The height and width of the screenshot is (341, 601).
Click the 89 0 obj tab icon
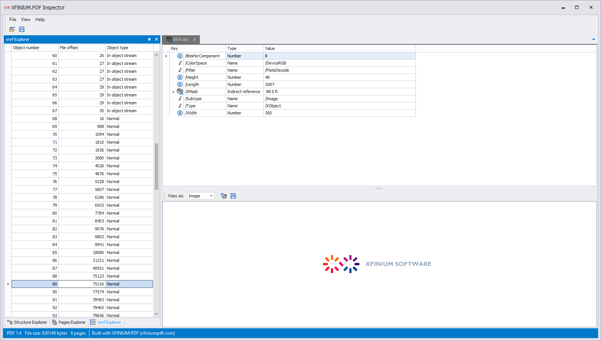(169, 39)
